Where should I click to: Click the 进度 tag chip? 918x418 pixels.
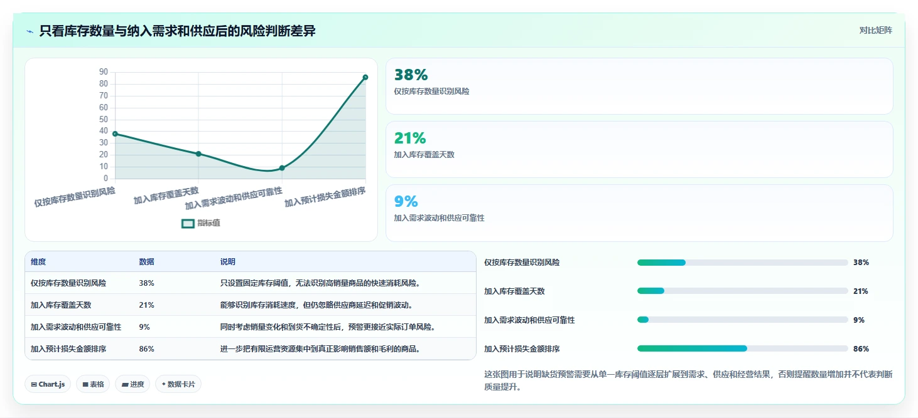(x=132, y=384)
